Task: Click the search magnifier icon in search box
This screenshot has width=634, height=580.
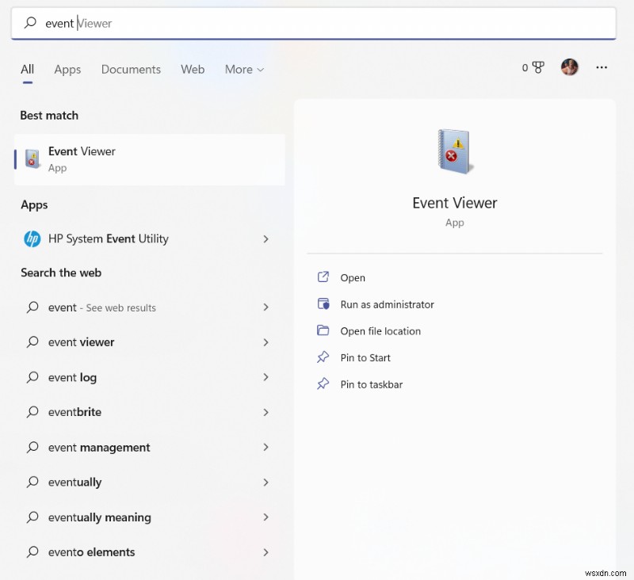Action: tap(30, 23)
